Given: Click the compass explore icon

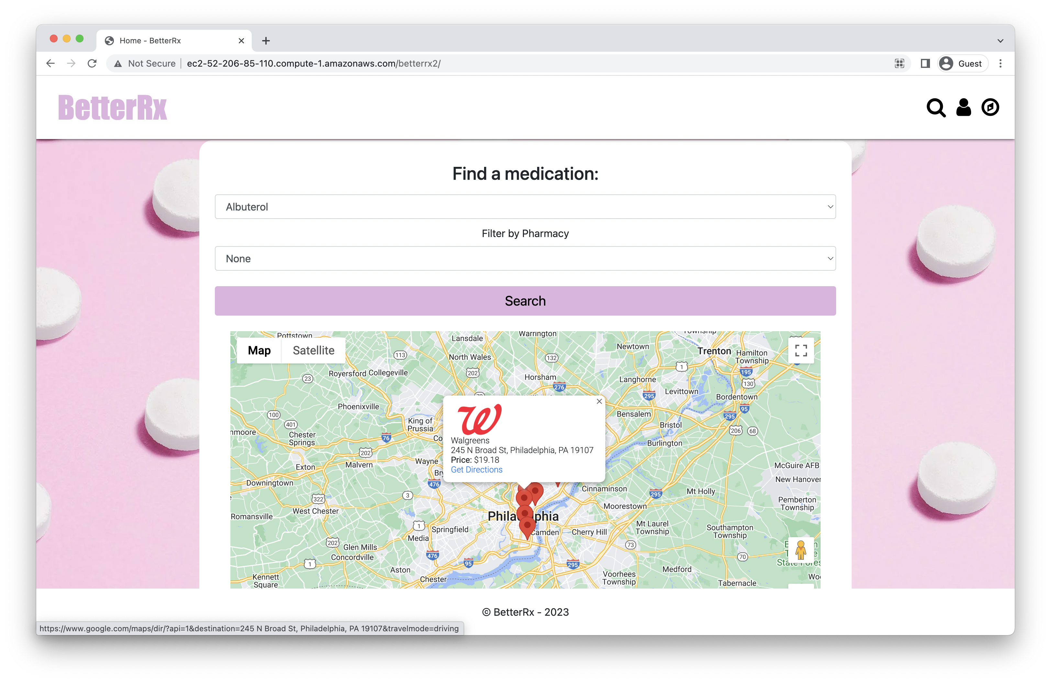Looking at the screenshot, I should 990,107.
